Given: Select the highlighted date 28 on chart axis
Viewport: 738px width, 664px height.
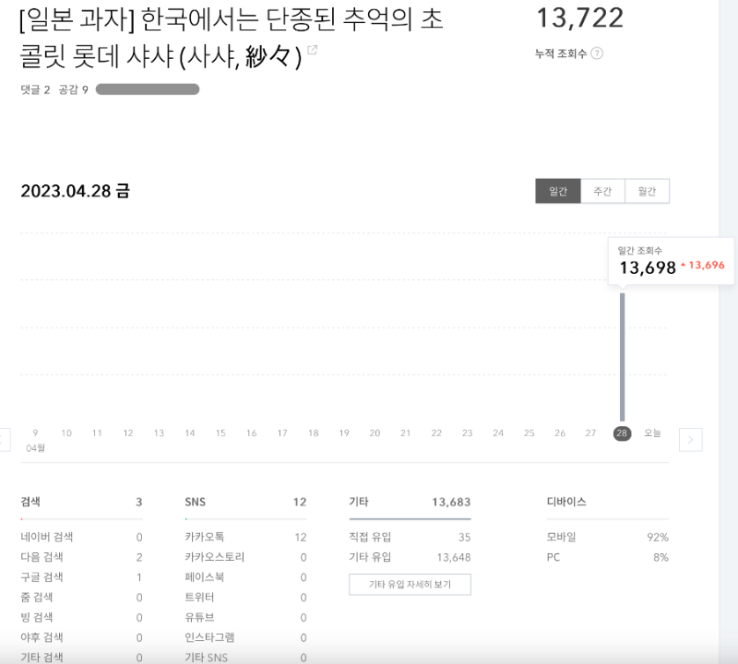Looking at the screenshot, I should (x=622, y=433).
